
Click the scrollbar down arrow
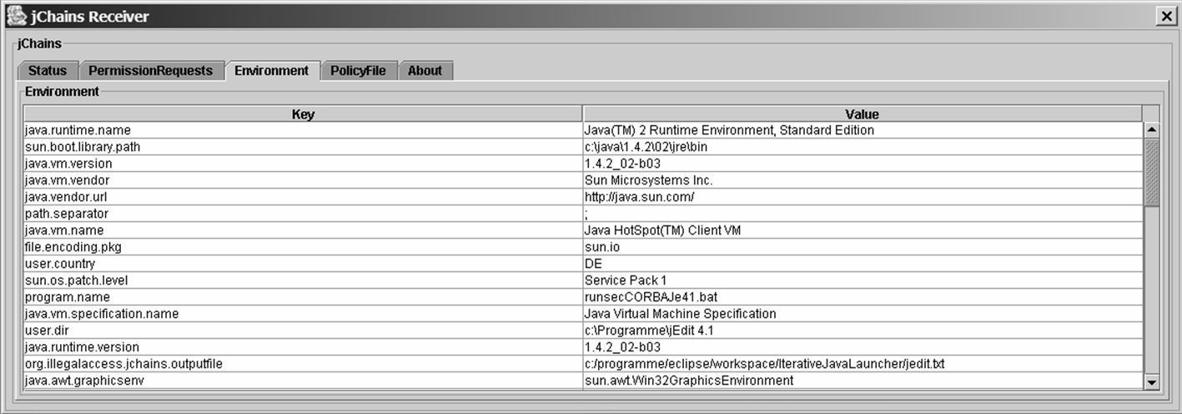pos(1152,381)
